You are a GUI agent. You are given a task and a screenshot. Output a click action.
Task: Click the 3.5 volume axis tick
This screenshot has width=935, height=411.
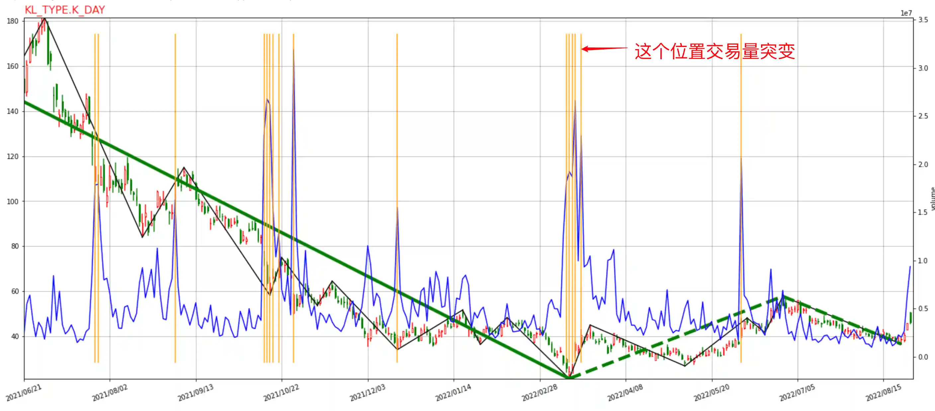click(923, 20)
